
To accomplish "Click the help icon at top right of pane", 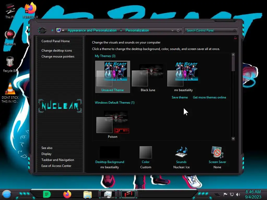I will pyautogui.click(x=235, y=37).
